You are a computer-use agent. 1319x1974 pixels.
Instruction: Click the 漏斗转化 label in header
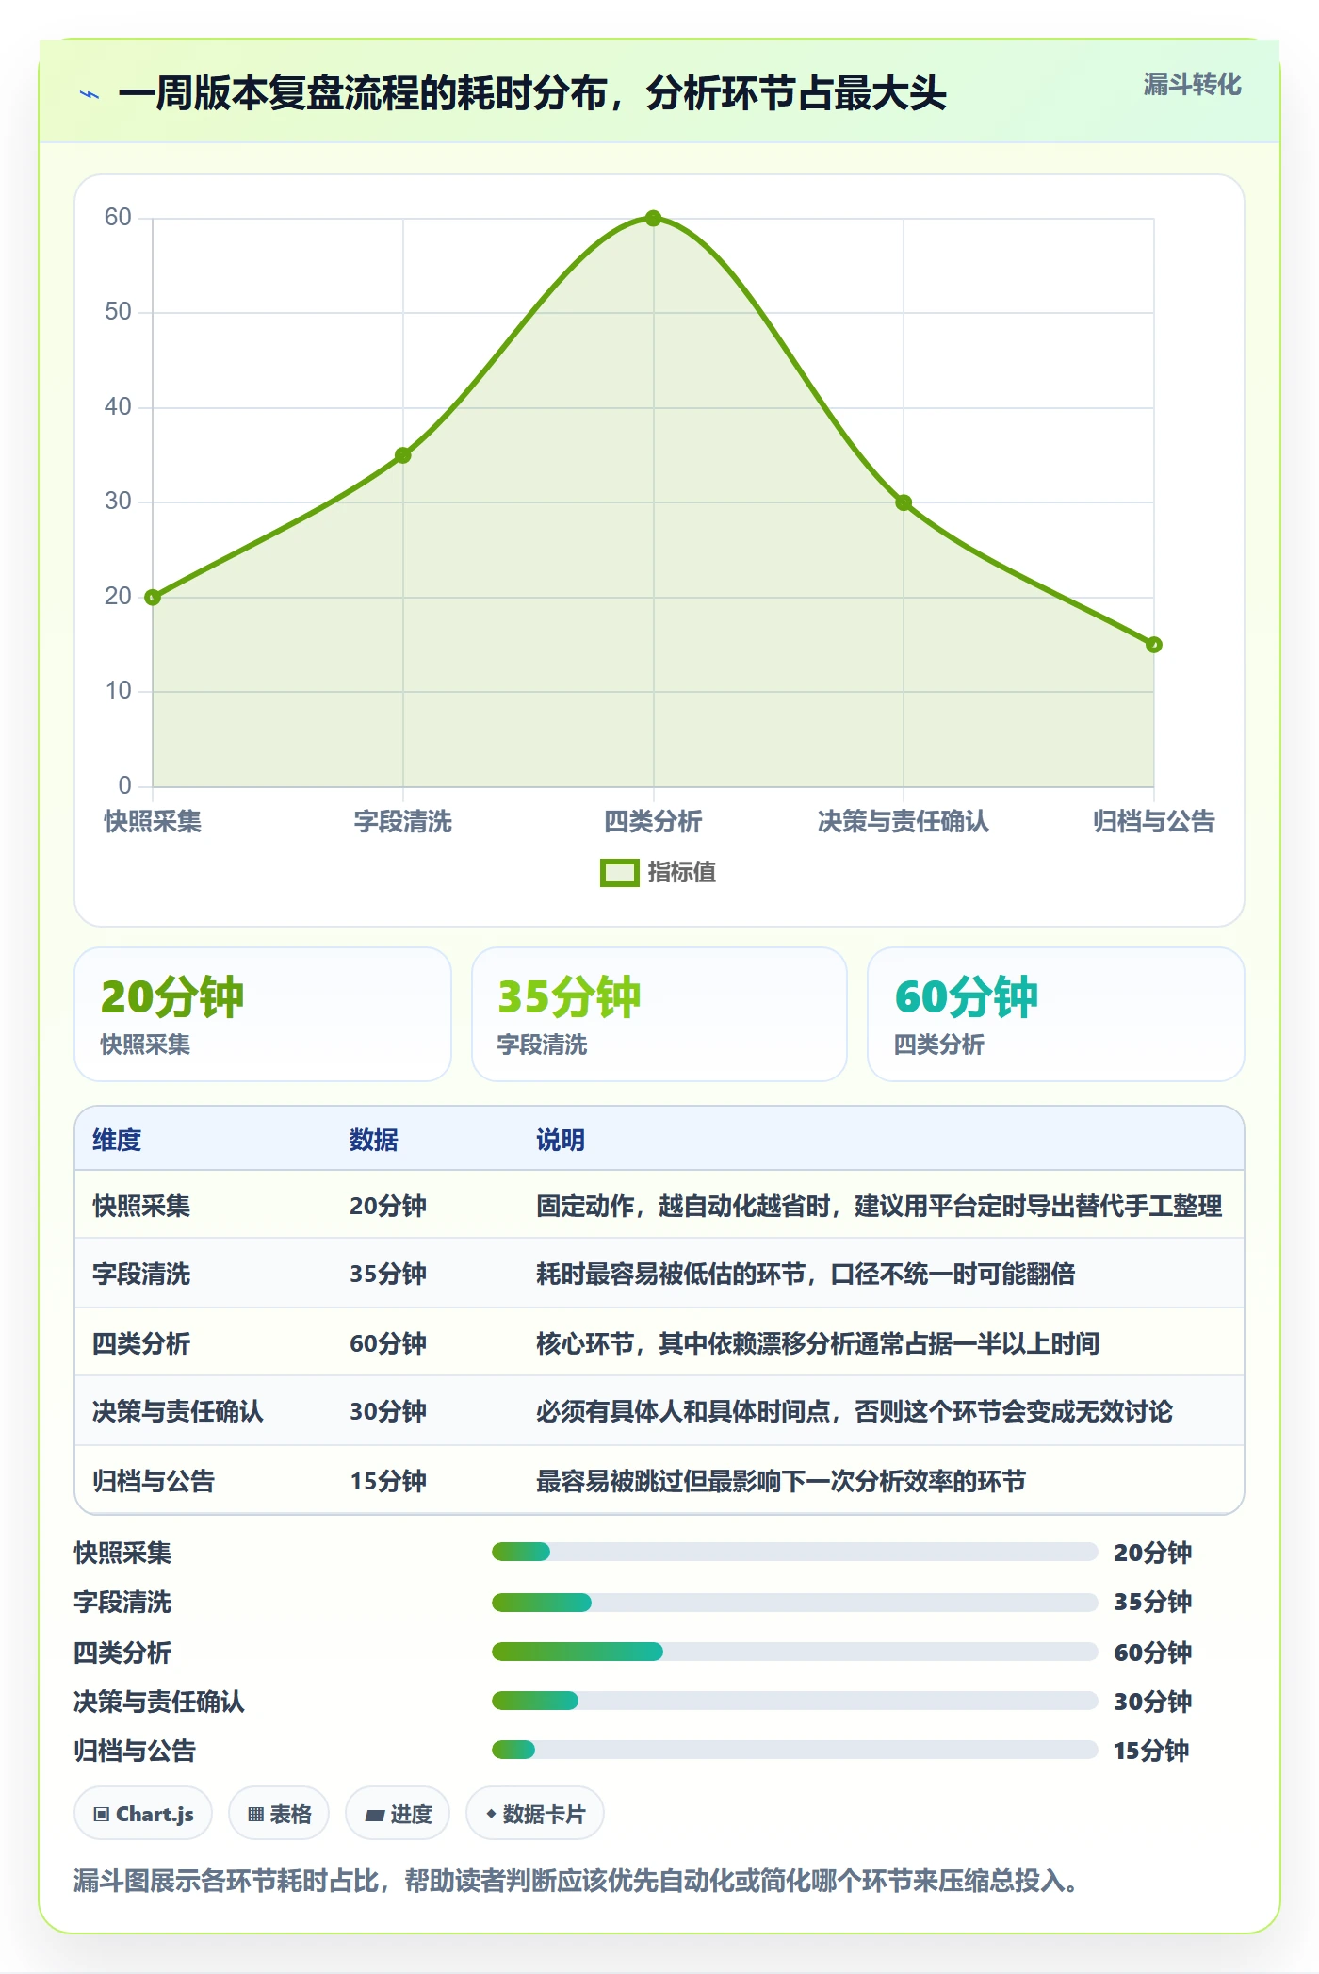click(x=1192, y=85)
